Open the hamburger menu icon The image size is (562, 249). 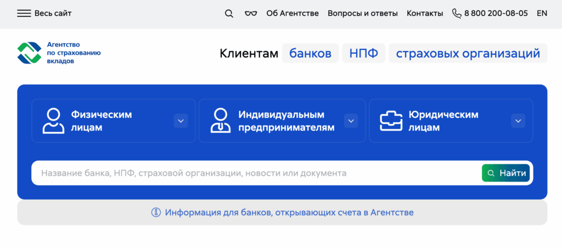pyautogui.click(x=24, y=14)
